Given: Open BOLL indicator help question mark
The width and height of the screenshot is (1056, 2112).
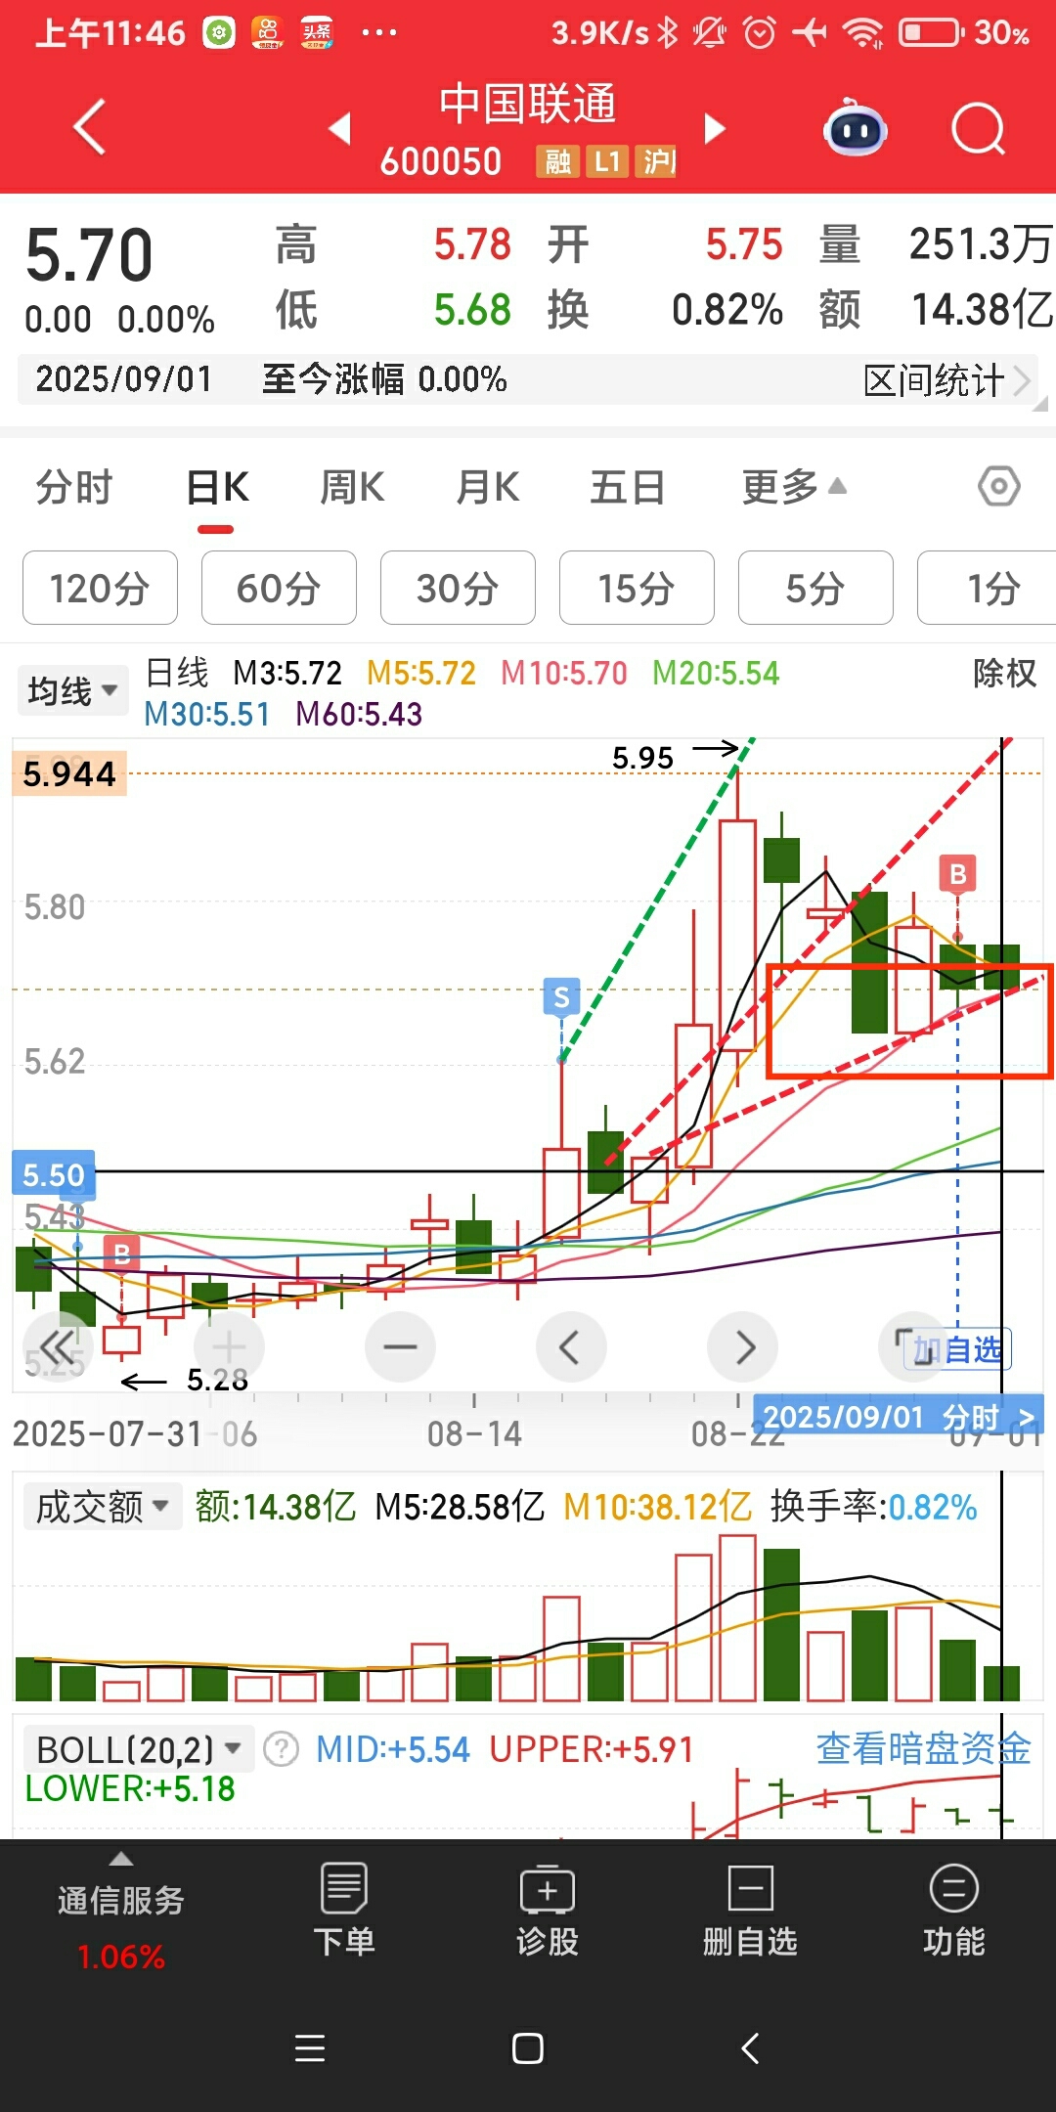Looking at the screenshot, I should tap(282, 1749).
